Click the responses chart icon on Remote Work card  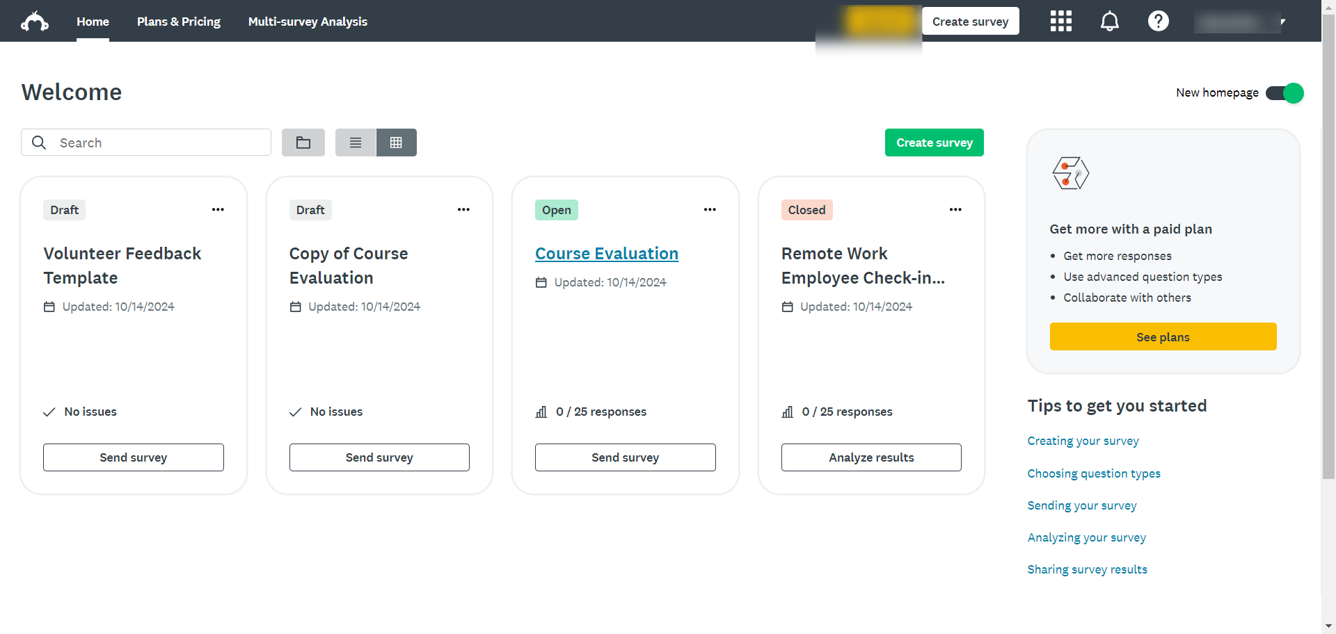point(788,412)
